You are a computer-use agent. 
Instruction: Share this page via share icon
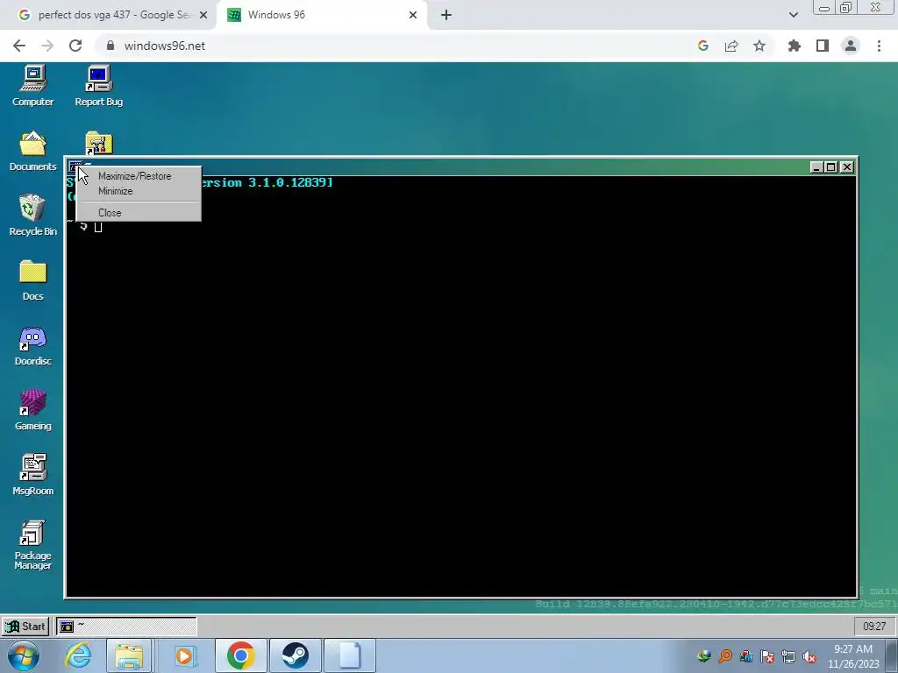click(x=731, y=46)
